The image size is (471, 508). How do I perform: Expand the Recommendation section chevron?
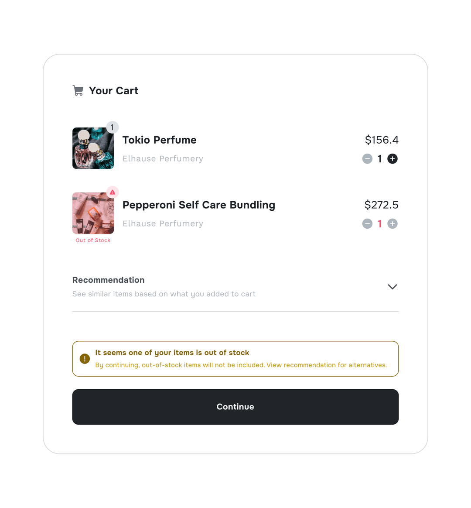[x=392, y=287]
